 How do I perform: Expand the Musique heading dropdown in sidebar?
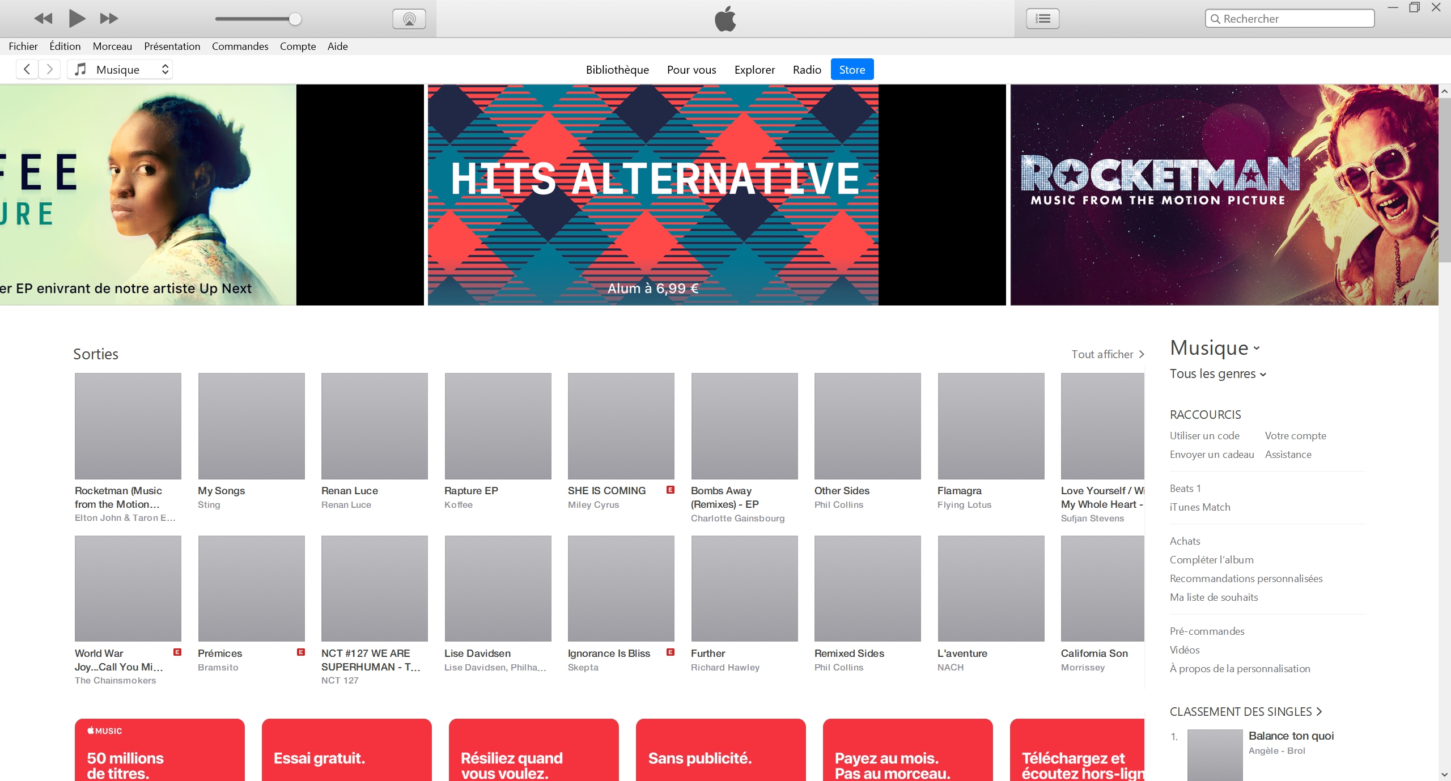tap(1215, 348)
